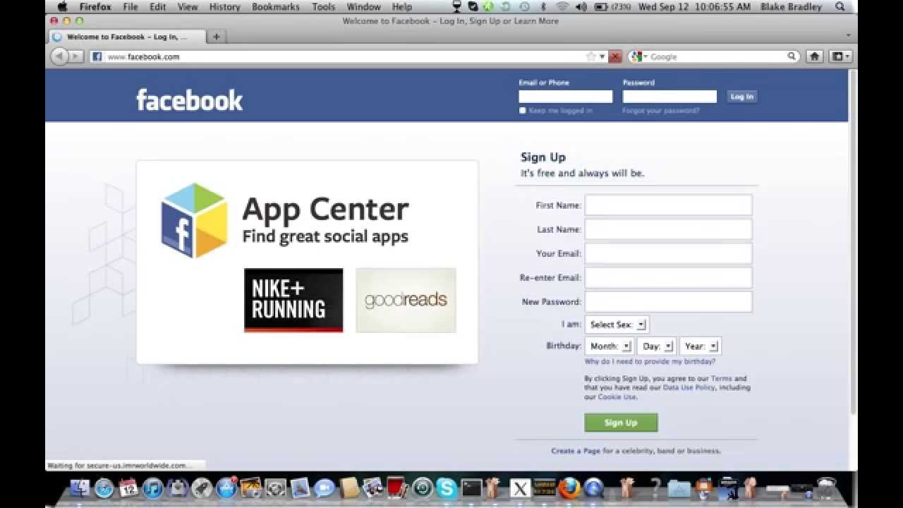This screenshot has height=508, width=903.
Task: Click the magnifier icon in Google search box
Action: 792,56
